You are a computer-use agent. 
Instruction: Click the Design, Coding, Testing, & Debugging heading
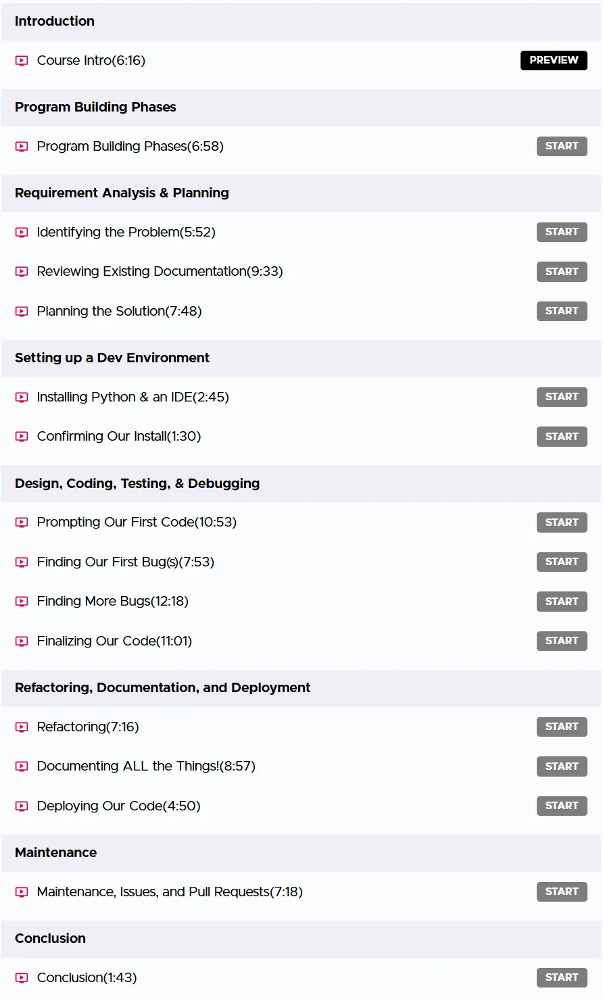[x=137, y=484]
